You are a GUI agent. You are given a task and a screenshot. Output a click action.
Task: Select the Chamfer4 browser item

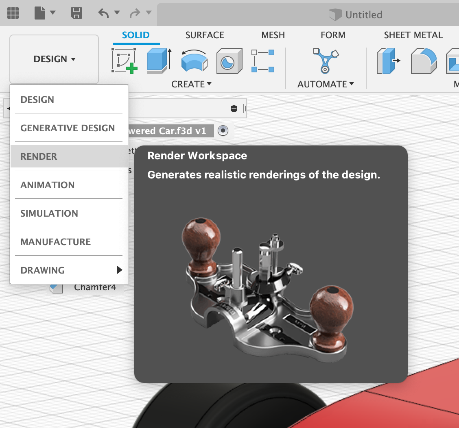pos(95,287)
